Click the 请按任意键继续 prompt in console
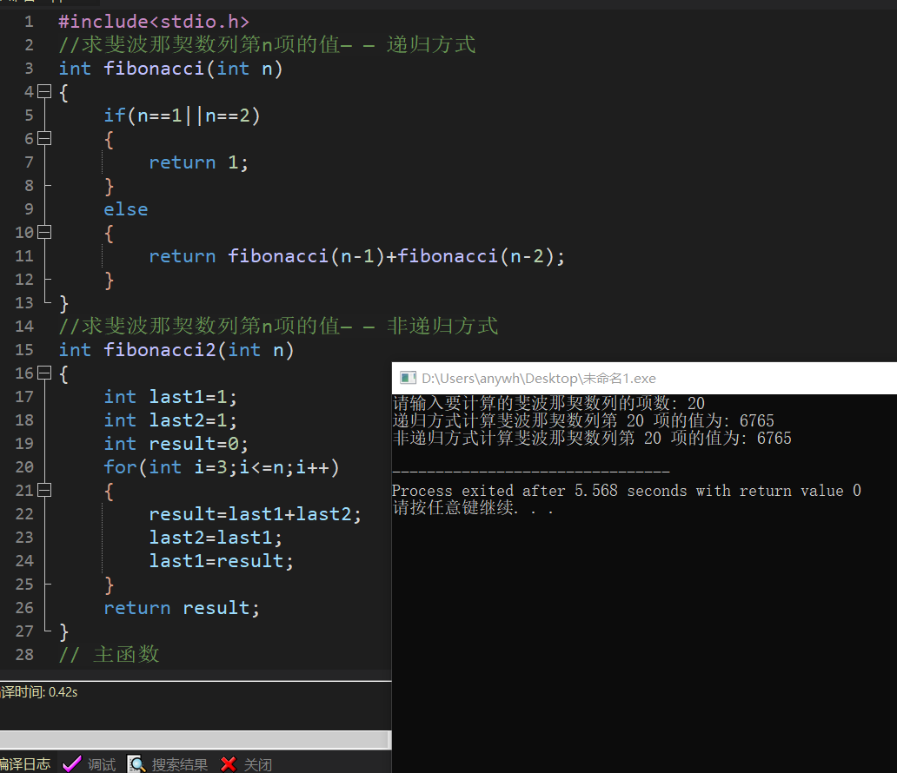The height and width of the screenshot is (773, 897). (x=473, y=508)
